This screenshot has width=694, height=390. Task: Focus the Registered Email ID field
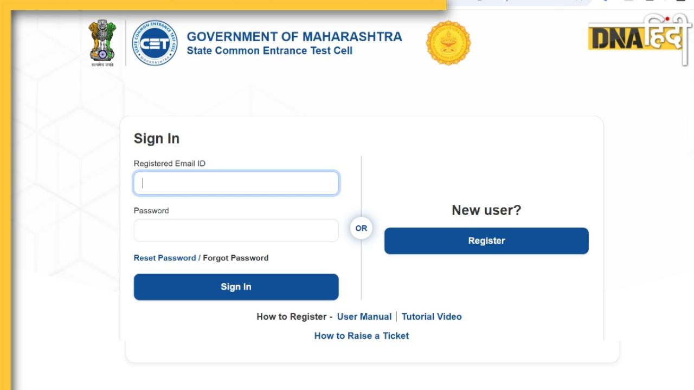pyautogui.click(x=236, y=183)
